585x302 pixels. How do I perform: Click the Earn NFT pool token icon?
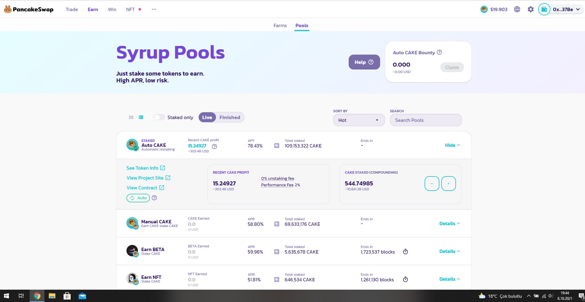coord(132,279)
